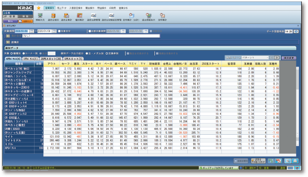The width and height of the screenshot is (308, 177).
Task: Select the ミドル row
Action: [142, 144]
